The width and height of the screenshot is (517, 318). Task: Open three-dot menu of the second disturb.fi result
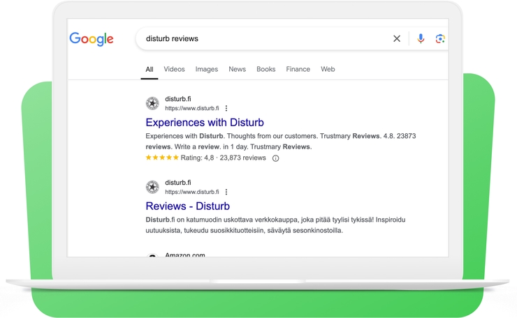click(226, 192)
